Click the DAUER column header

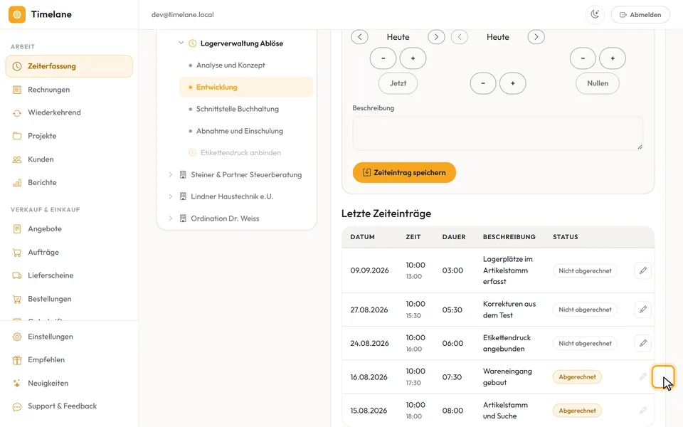point(454,237)
